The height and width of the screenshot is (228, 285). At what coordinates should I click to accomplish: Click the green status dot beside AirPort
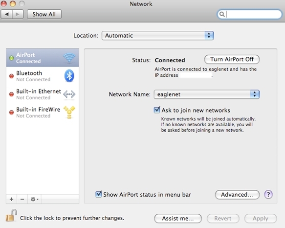tap(11, 58)
